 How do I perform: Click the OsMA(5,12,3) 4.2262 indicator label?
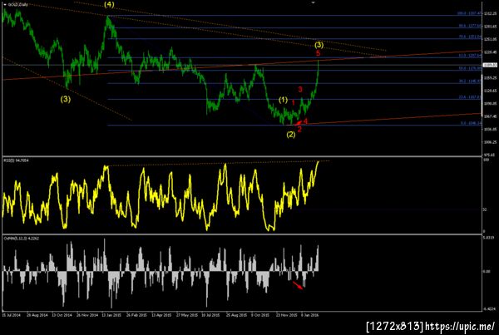[22, 238]
